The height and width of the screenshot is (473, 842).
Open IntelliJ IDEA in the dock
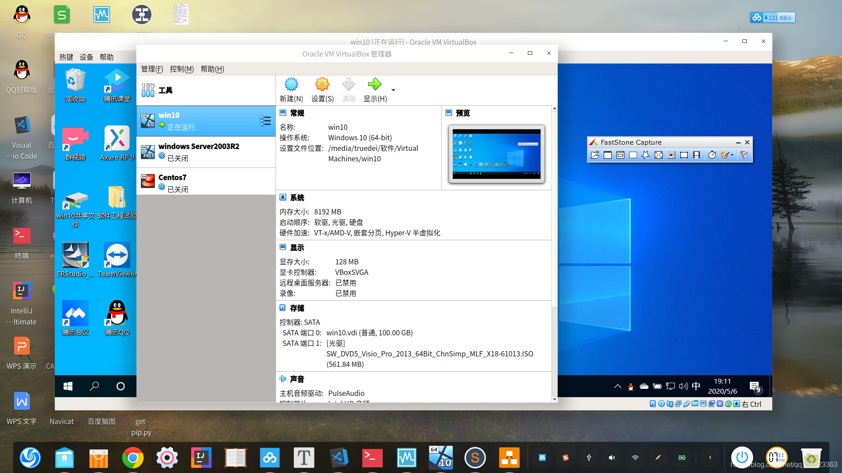[x=201, y=458]
